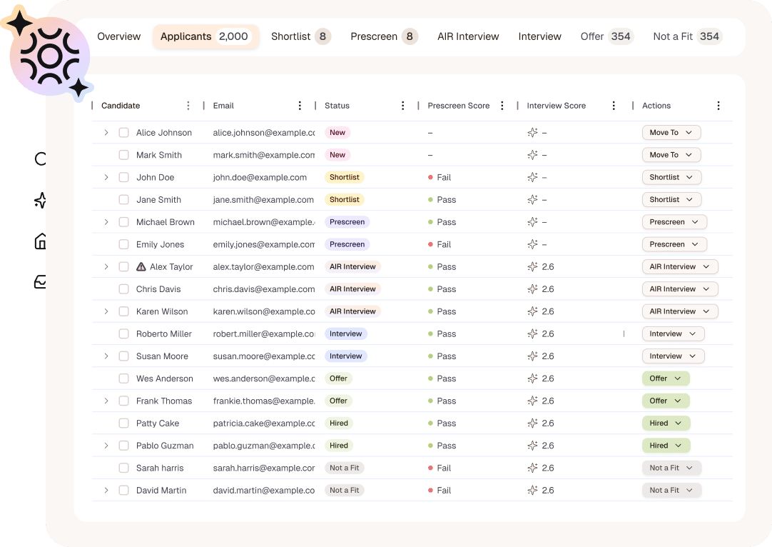
Task: Go to the AIR Interview tab
Action: pos(468,36)
